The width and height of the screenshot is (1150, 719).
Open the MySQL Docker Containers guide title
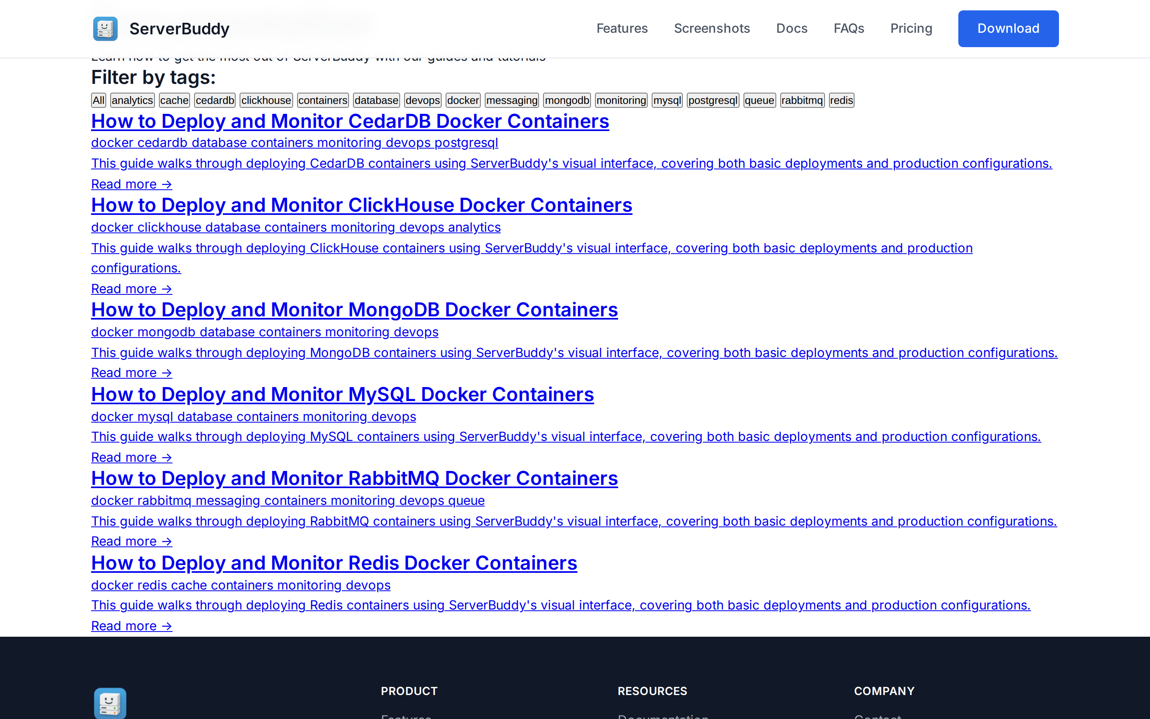pyautogui.click(x=343, y=394)
